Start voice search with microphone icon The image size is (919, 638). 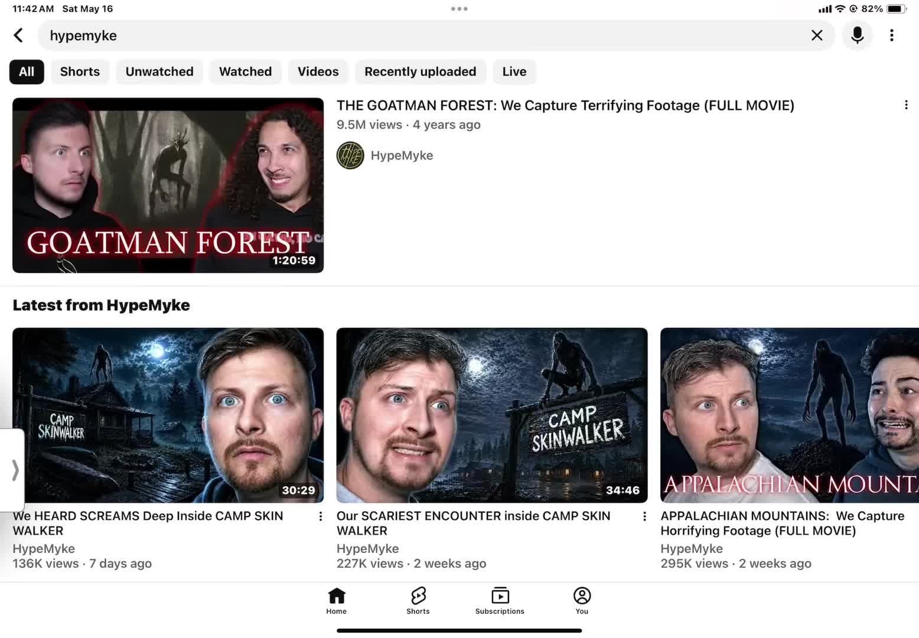857,35
